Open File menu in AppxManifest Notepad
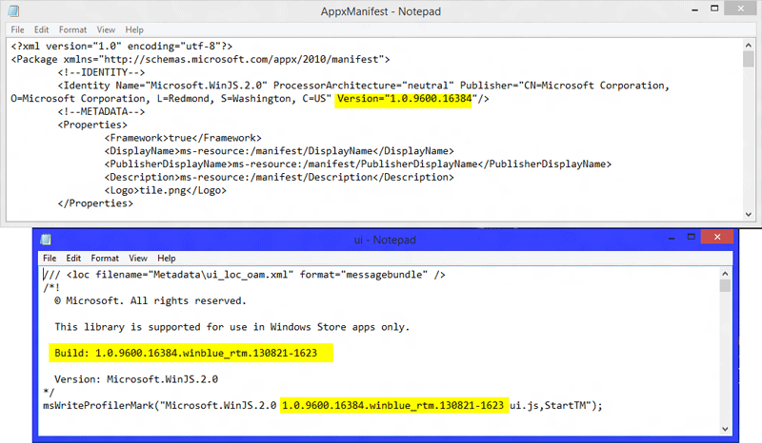762x443 pixels. 17,29
